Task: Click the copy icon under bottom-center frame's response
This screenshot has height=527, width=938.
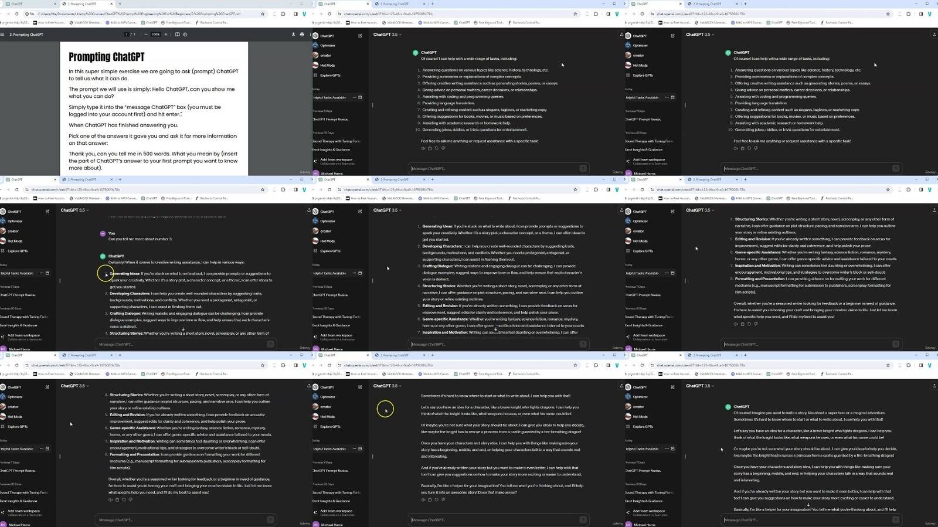Action: tap(430, 500)
